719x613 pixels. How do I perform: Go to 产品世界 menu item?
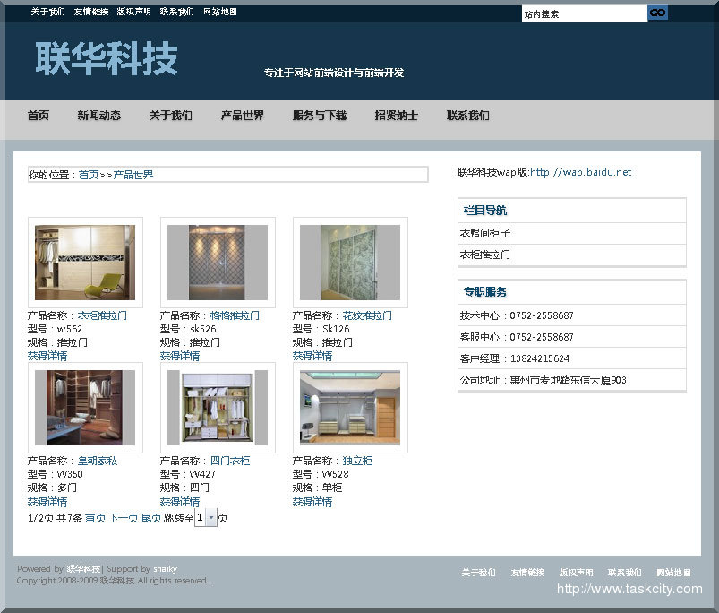point(243,116)
